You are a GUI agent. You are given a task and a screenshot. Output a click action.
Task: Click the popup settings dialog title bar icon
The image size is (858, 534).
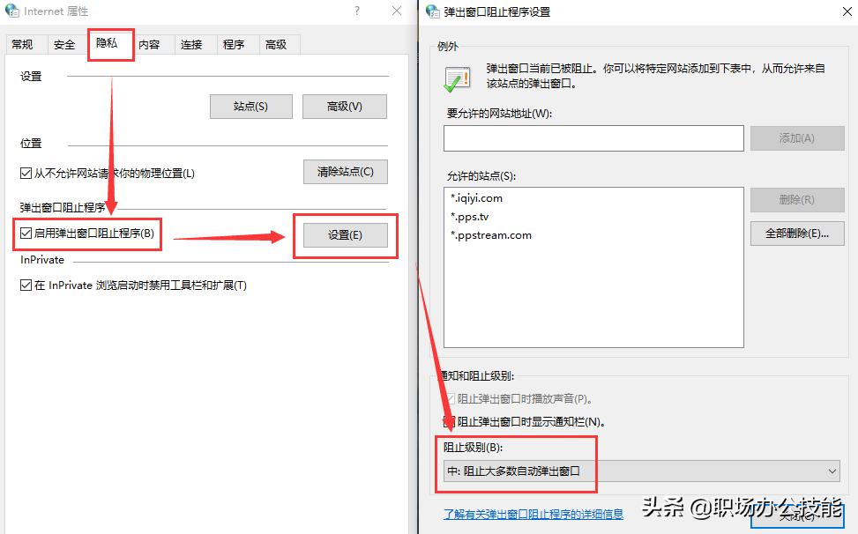[x=431, y=11]
